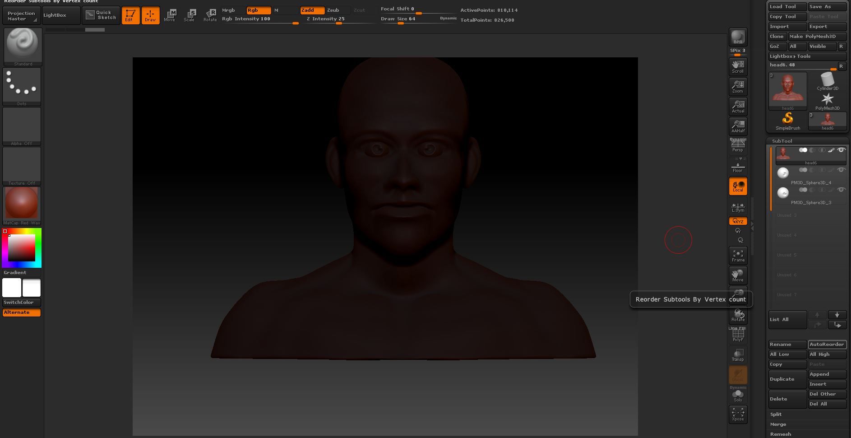This screenshot has width=851, height=438.
Task: Select the SimpleBrush tool
Action: 787,121
